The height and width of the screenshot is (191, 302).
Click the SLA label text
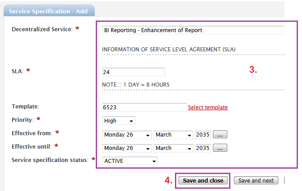pyautogui.click(x=17, y=71)
